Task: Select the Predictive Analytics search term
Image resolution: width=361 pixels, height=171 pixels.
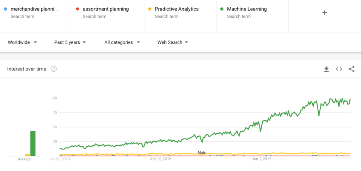Action: coord(177,9)
